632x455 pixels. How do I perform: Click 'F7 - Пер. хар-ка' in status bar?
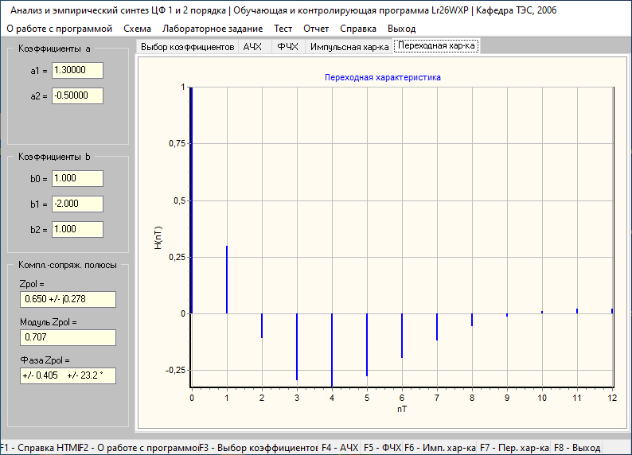click(x=514, y=448)
